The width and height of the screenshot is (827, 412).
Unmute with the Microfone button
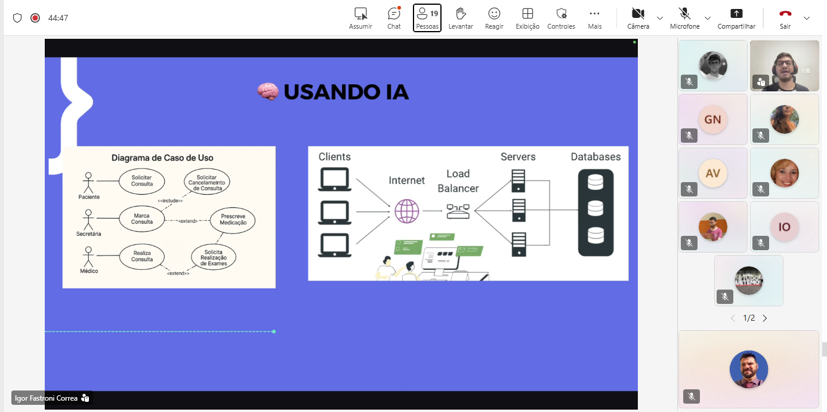click(684, 17)
